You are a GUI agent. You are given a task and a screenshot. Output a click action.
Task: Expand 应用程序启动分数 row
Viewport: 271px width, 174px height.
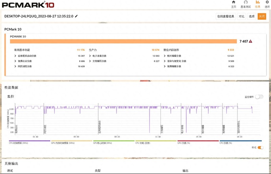pyautogui.click(x=15, y=56)
